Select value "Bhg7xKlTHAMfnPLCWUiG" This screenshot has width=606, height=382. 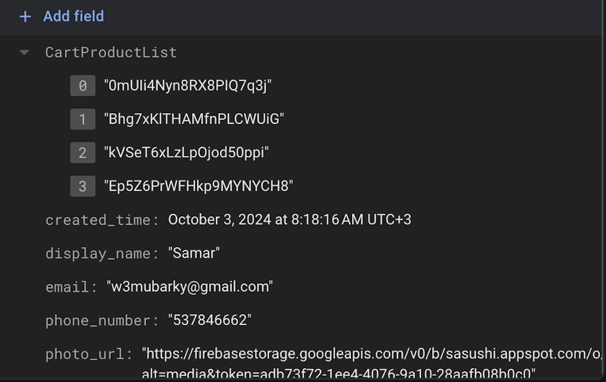(194, 119)
